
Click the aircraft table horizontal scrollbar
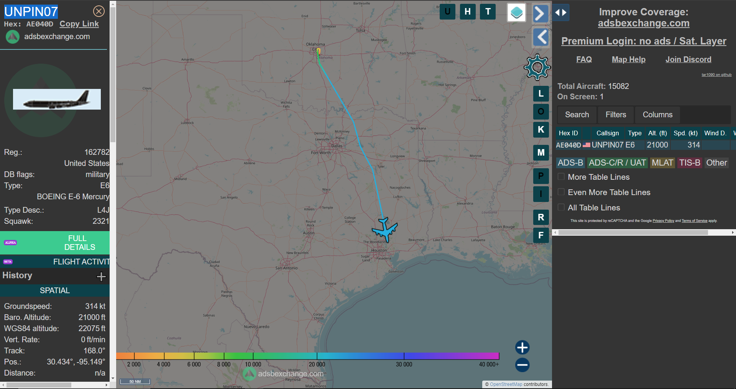click(632, 232)
